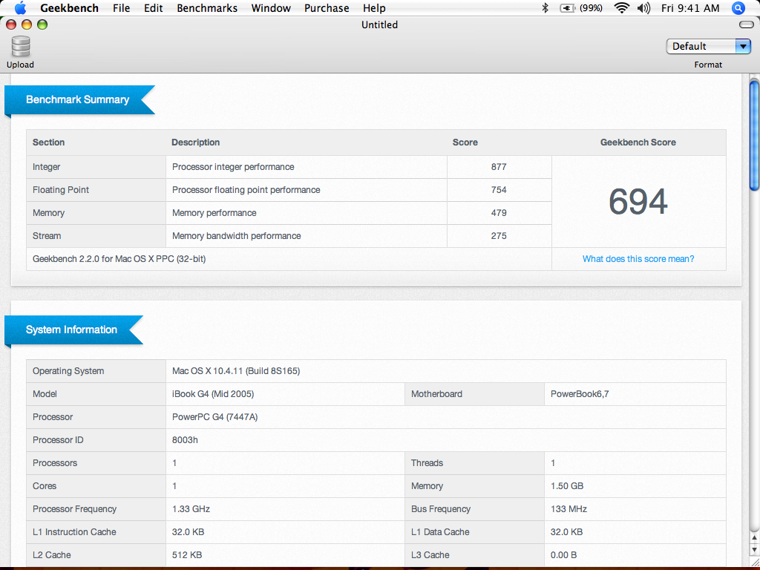
Task: Click Bus Frequency value '133 MHz'
Action: pyautogui.click(x=569, y=509)
